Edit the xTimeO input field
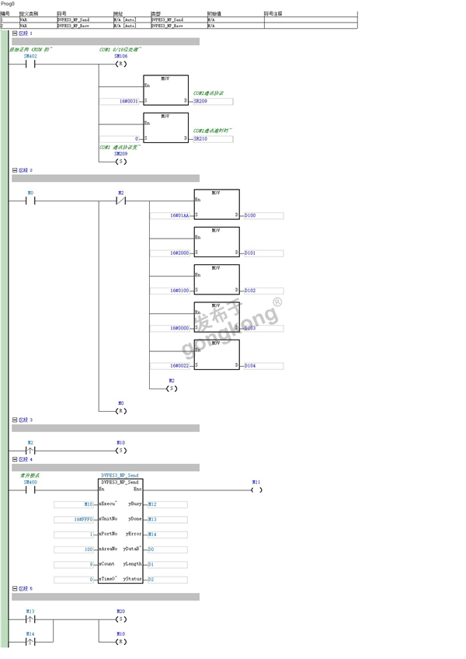The width and height of the screenshot is (466, 659). [x=74, y=580]
